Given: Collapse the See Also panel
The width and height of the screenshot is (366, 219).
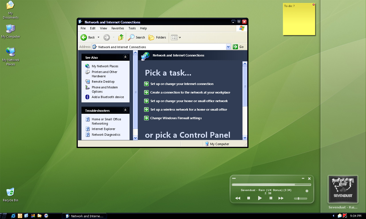Looking at the screenshot, I should (125, 57).
